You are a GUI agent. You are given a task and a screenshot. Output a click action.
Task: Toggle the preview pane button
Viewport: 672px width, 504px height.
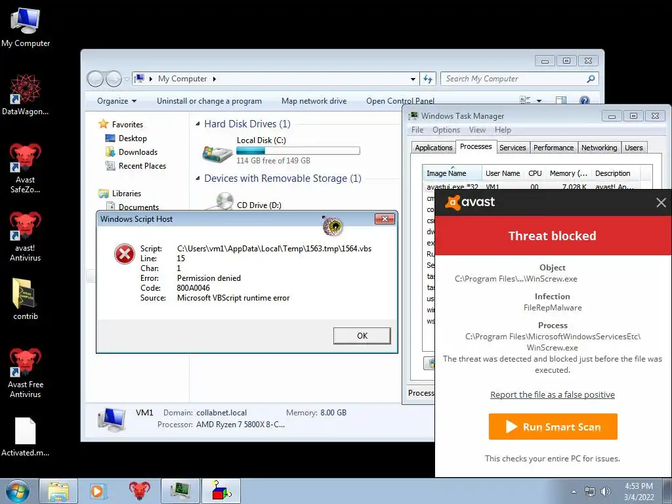point(561,100)
